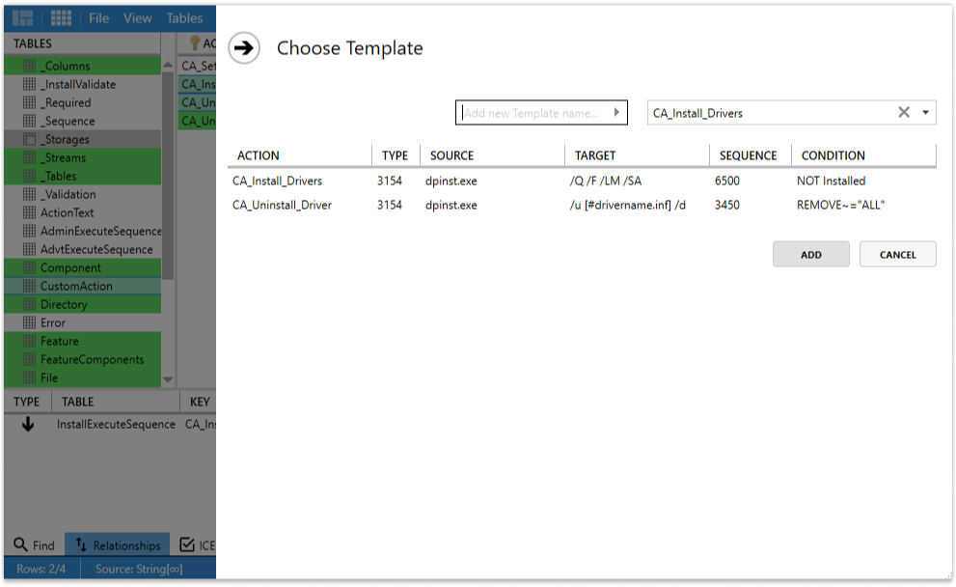
Task: Click the CANCEL button
Action: [x=897, y=254]
